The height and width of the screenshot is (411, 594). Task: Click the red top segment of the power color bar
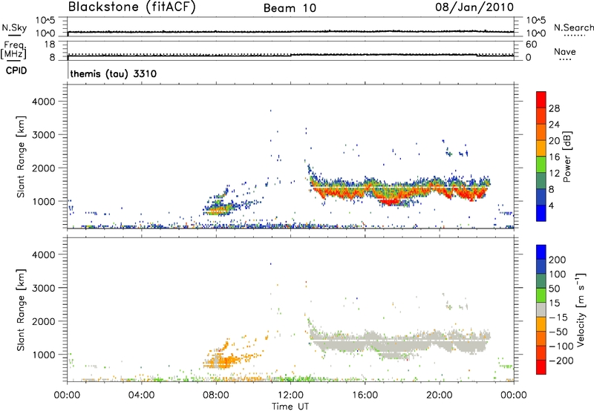coord(541,99)
